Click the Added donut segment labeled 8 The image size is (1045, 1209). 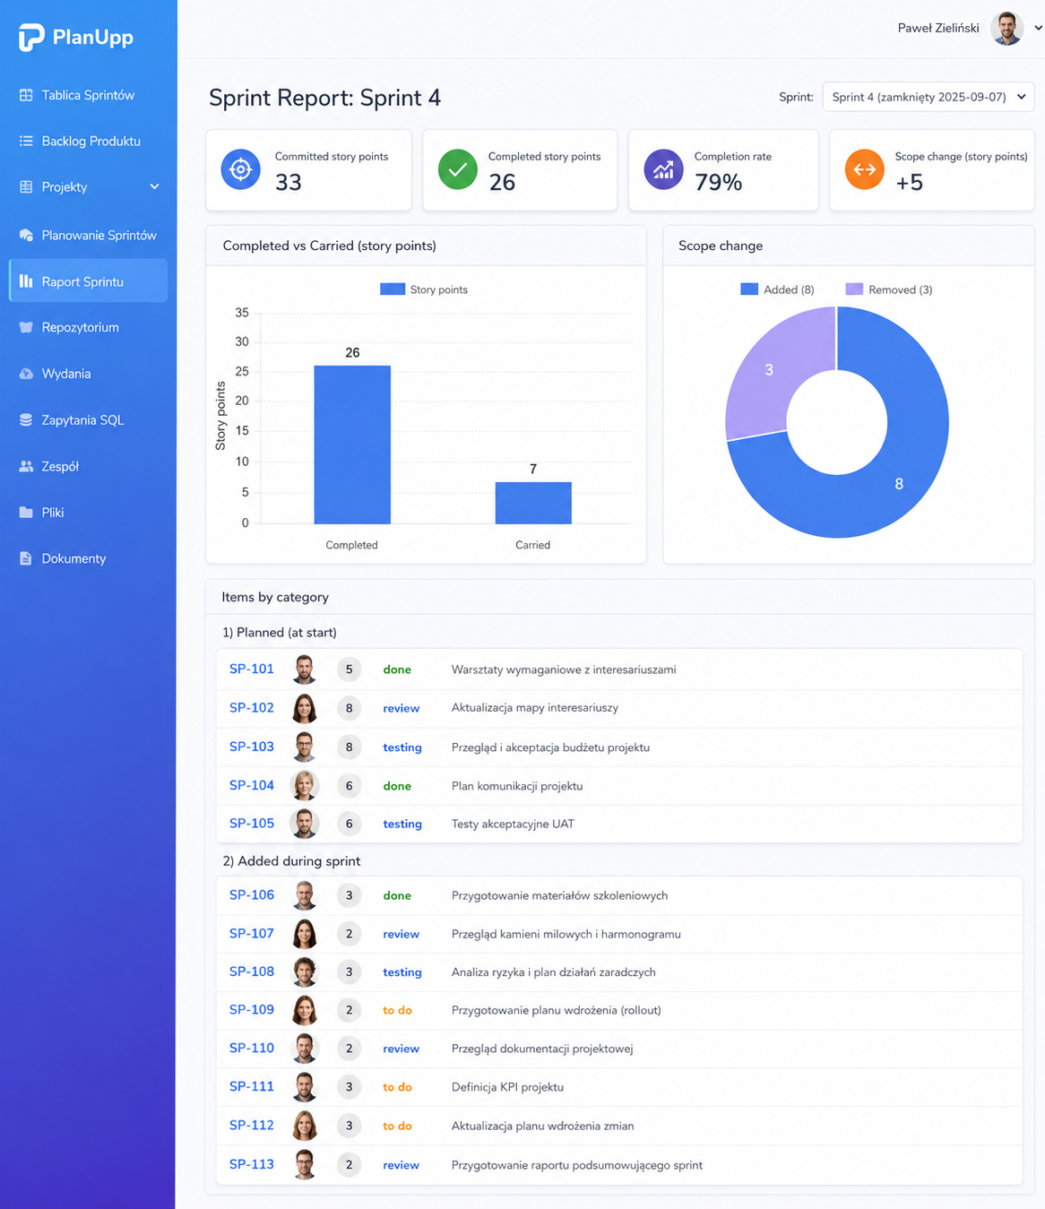tap(899, 483)
